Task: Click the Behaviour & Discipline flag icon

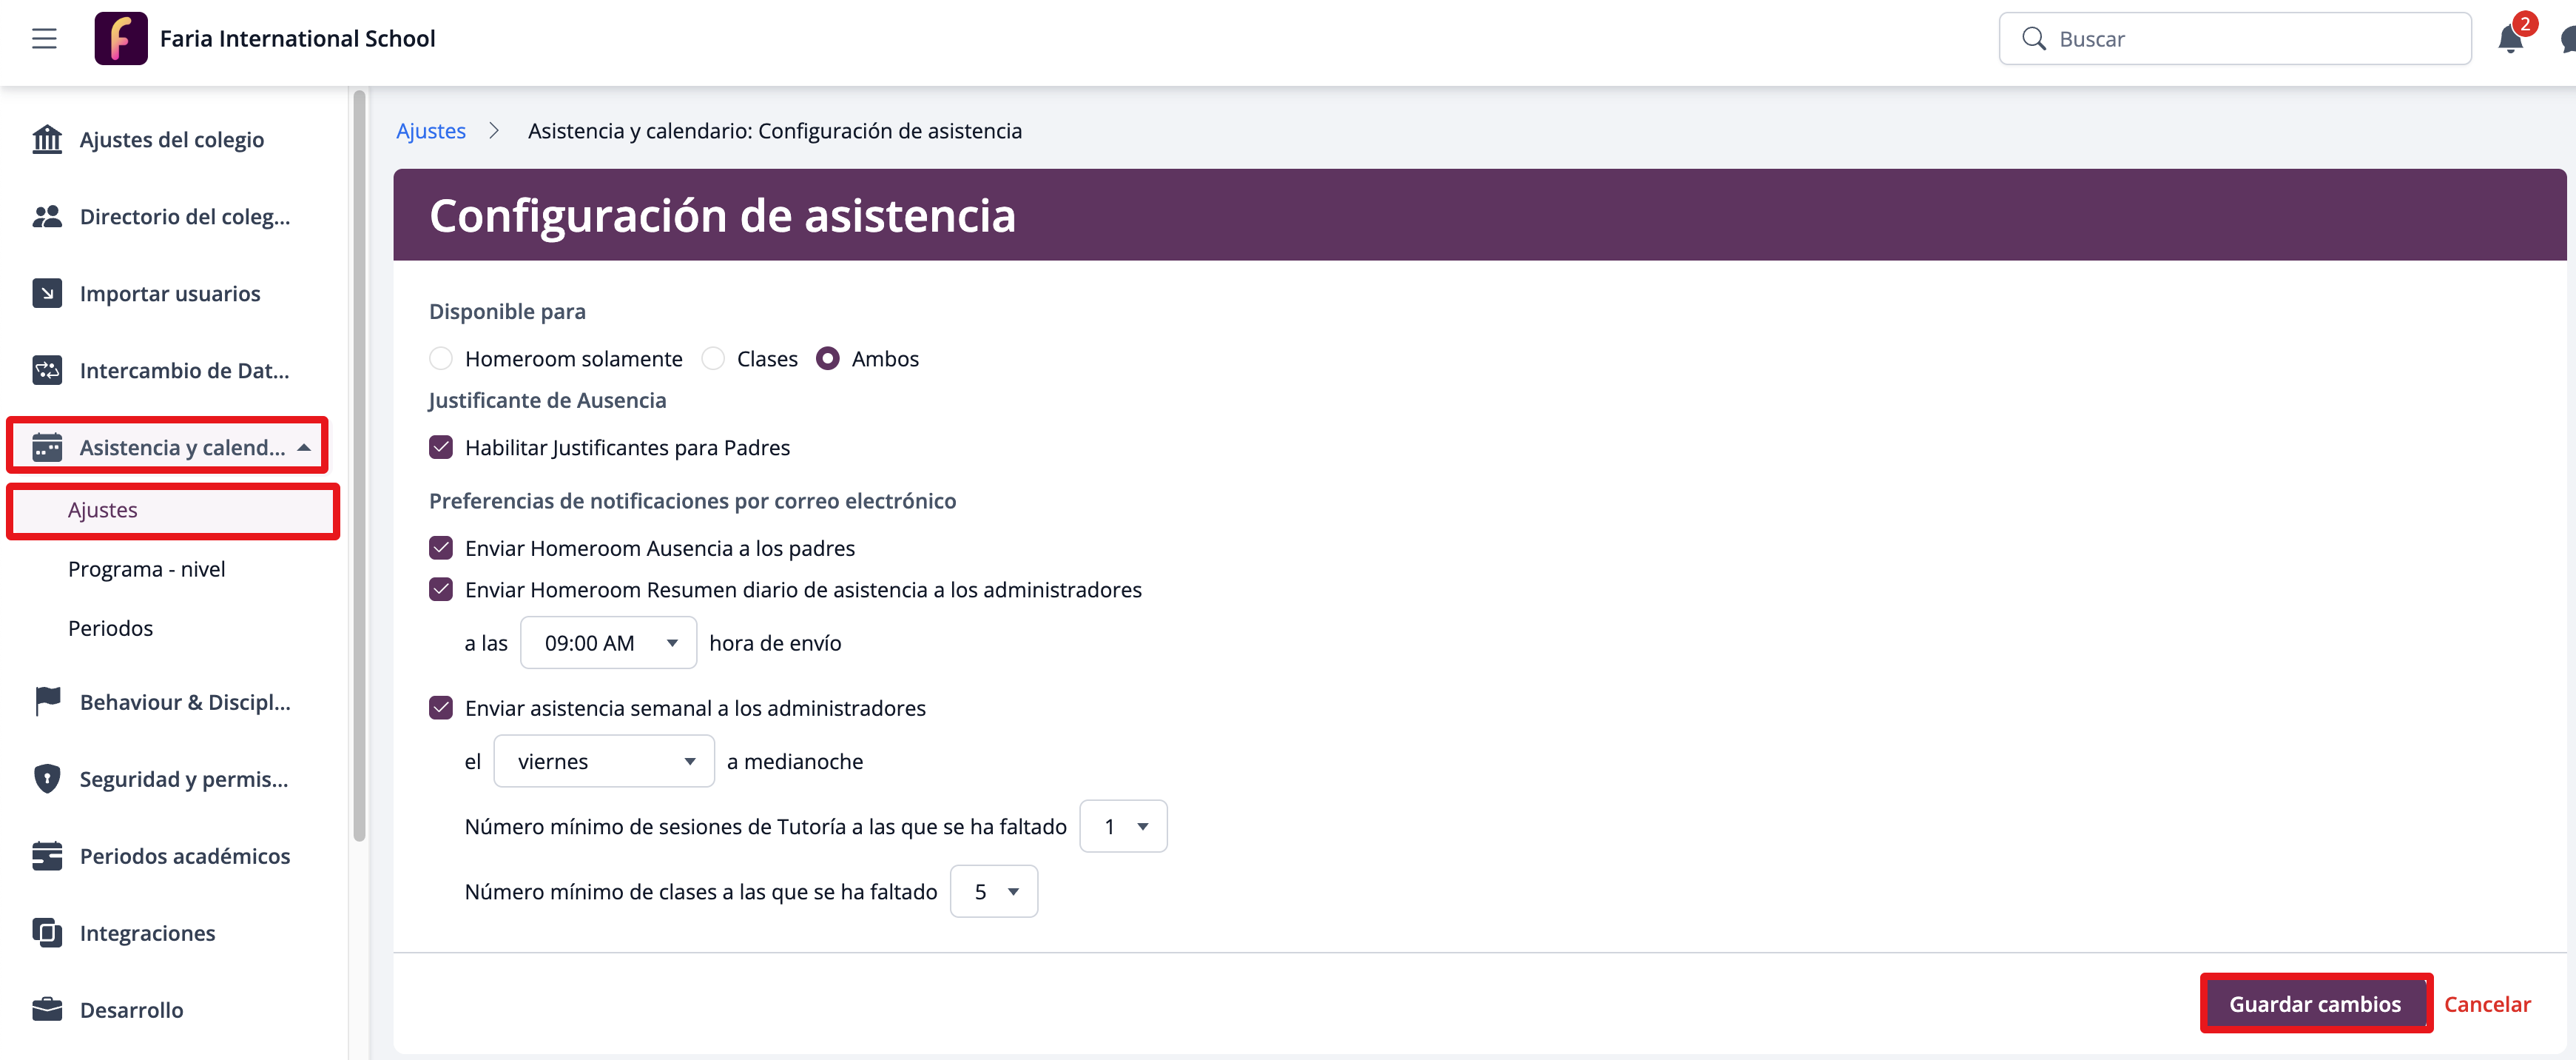Action: click(47, 702)
